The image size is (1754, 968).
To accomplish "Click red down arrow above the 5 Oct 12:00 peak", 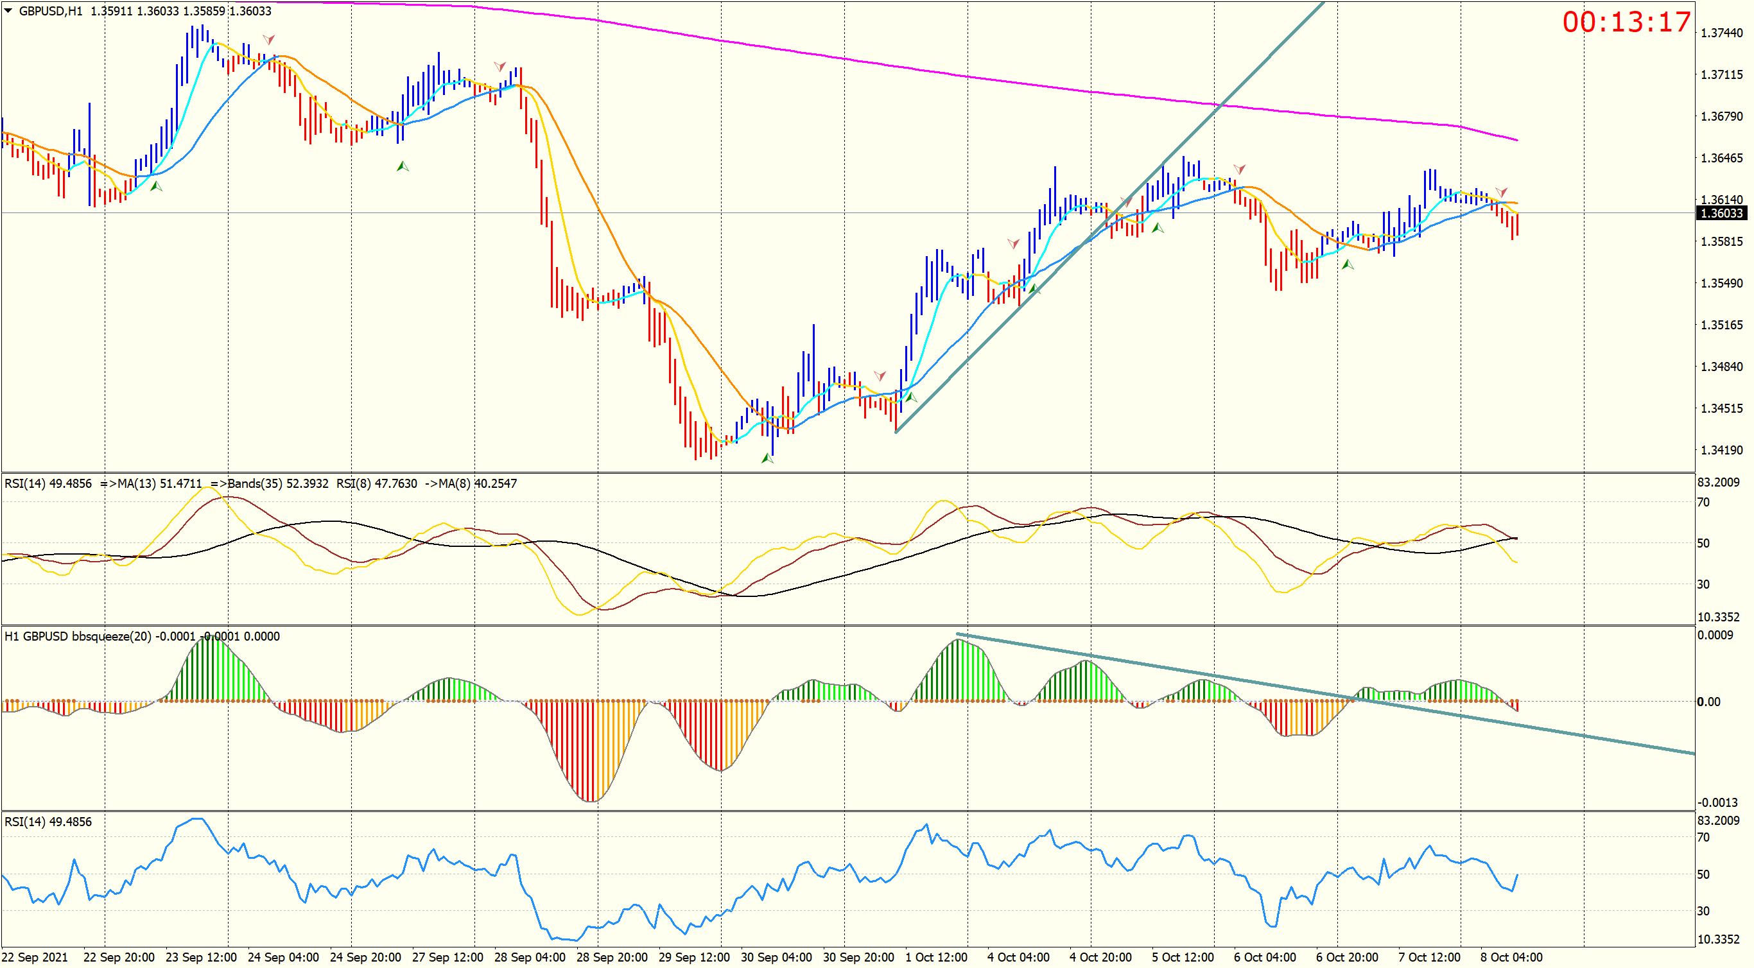I will pos(1239,168).
